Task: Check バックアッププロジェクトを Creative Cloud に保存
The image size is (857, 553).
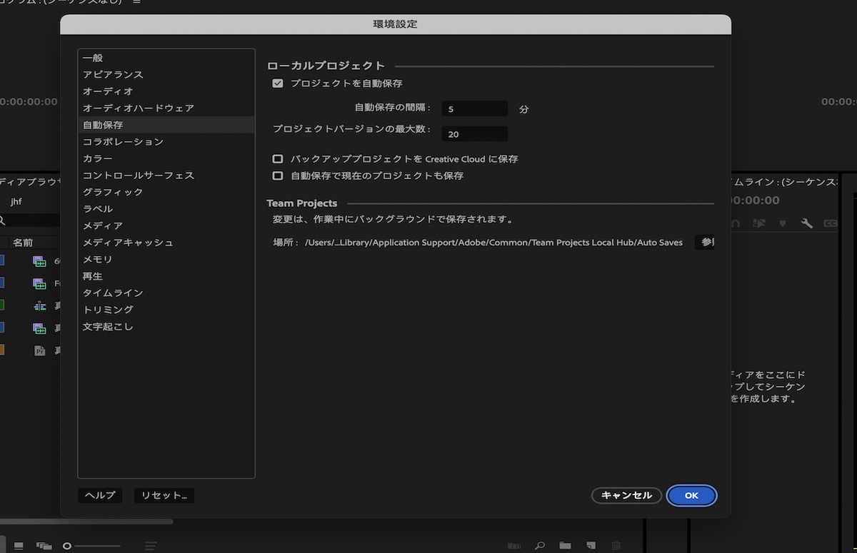Action: coord(277,159)
